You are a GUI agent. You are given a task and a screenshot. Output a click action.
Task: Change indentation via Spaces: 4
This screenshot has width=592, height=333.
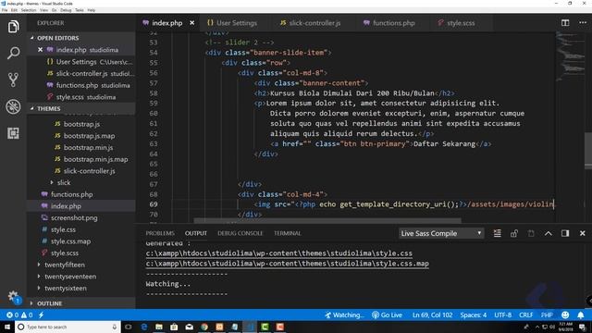click(x=473, y=314)
